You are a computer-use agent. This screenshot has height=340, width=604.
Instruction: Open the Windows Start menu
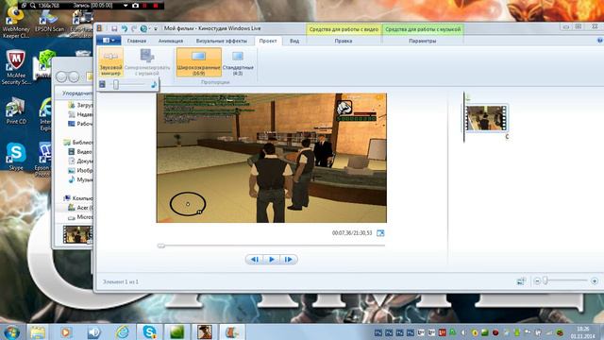(11, 332)
